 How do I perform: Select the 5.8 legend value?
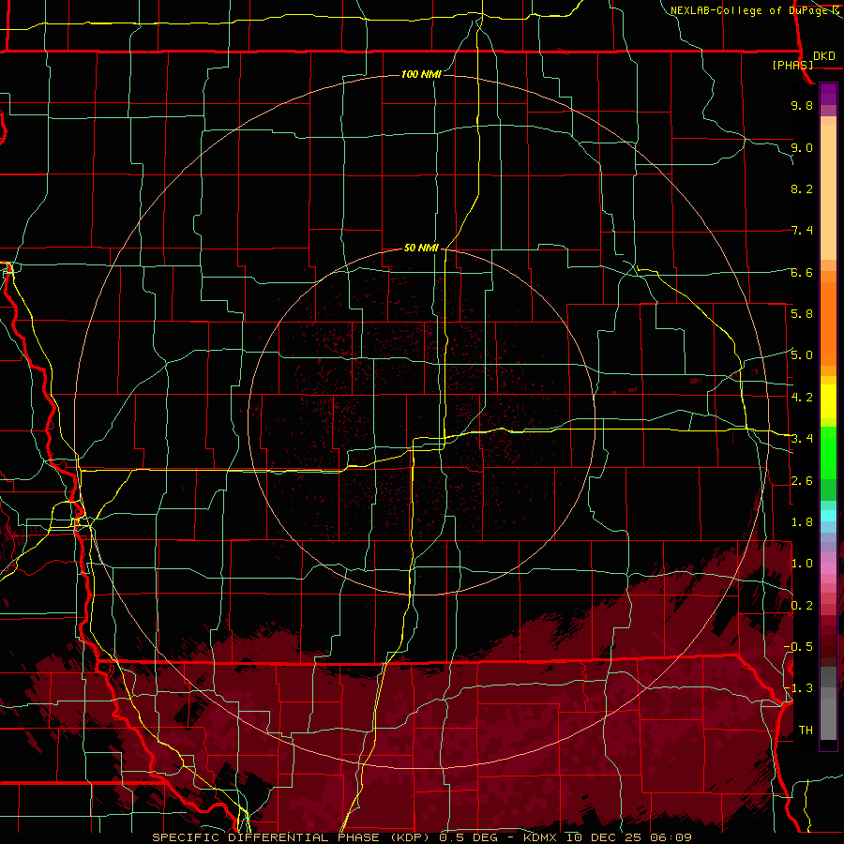coord(802,313)
